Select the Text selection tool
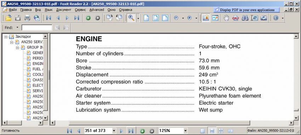 pos(255,18)
